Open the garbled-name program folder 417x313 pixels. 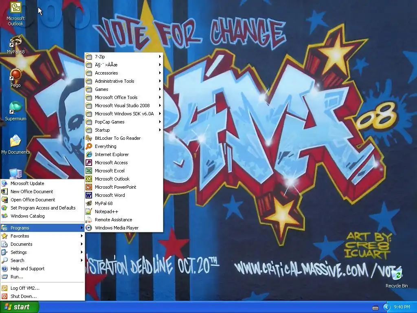(x=124, y=65)
